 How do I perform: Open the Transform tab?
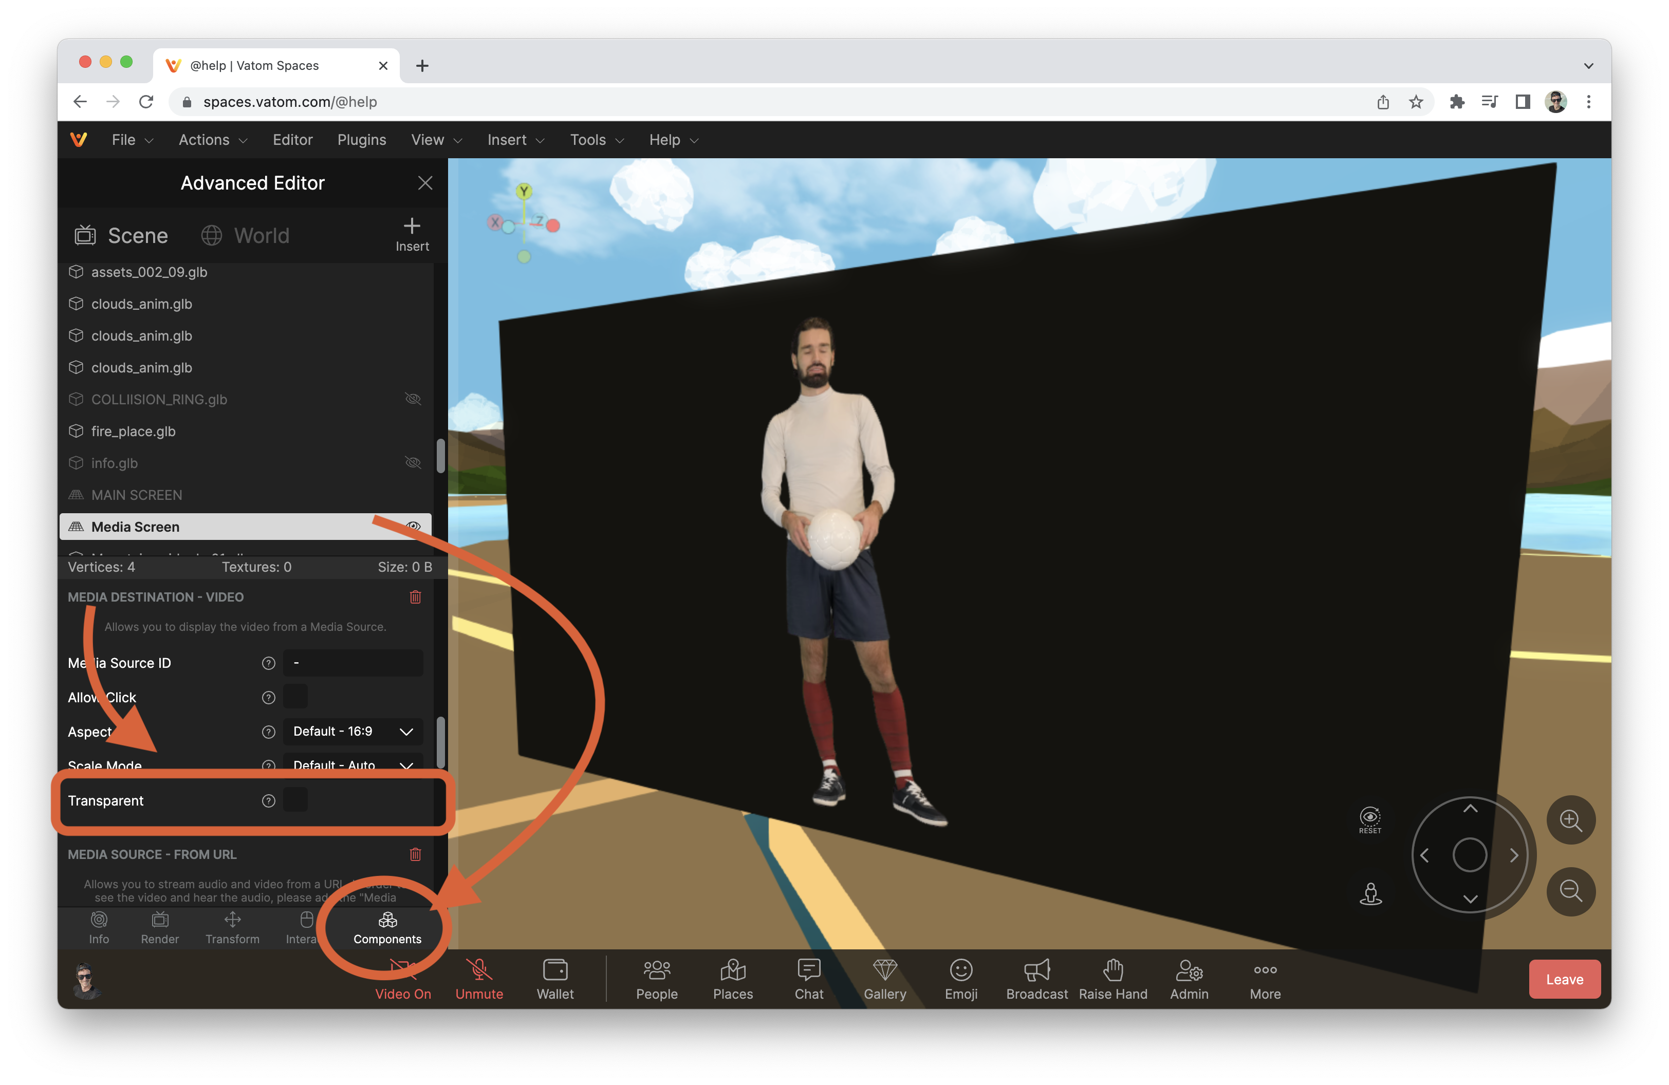(x=232, y=928)
